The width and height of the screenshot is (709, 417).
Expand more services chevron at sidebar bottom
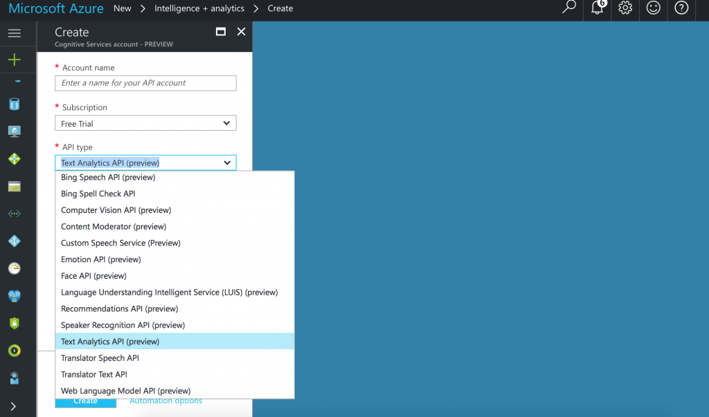(x=14, y=406)
